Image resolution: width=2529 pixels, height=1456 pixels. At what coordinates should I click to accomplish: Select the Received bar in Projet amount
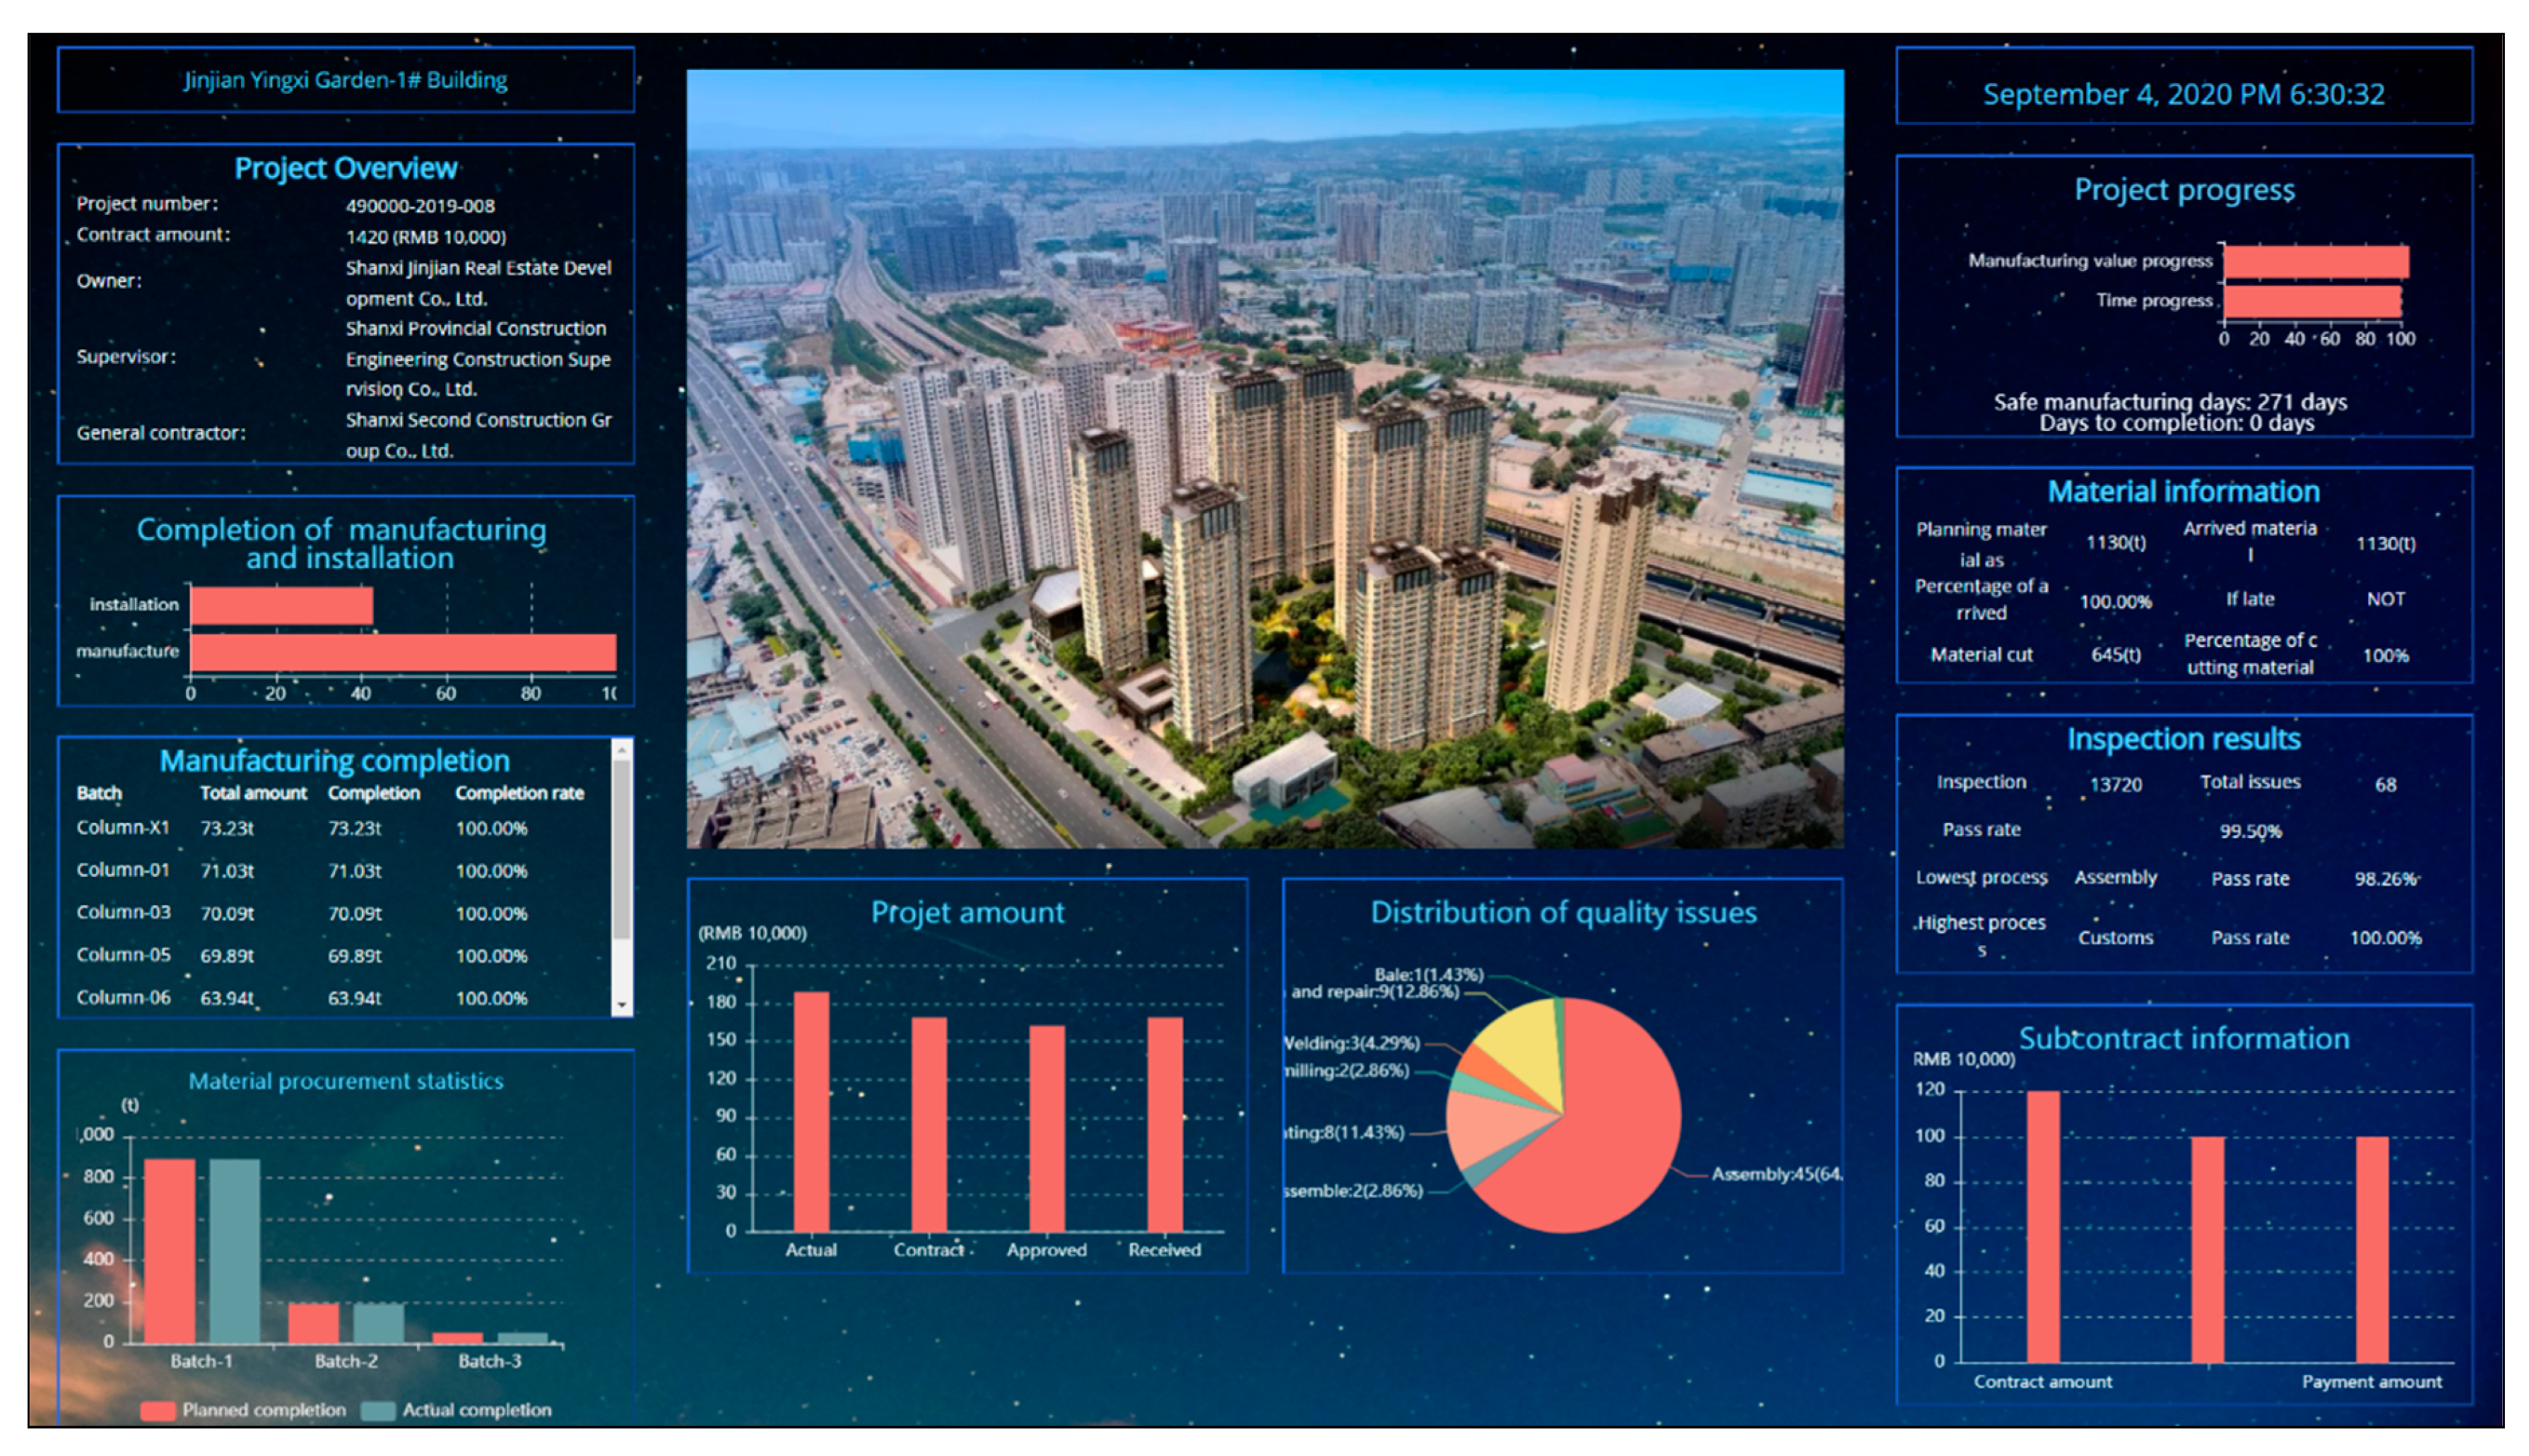click(x=1165, y=1123)
